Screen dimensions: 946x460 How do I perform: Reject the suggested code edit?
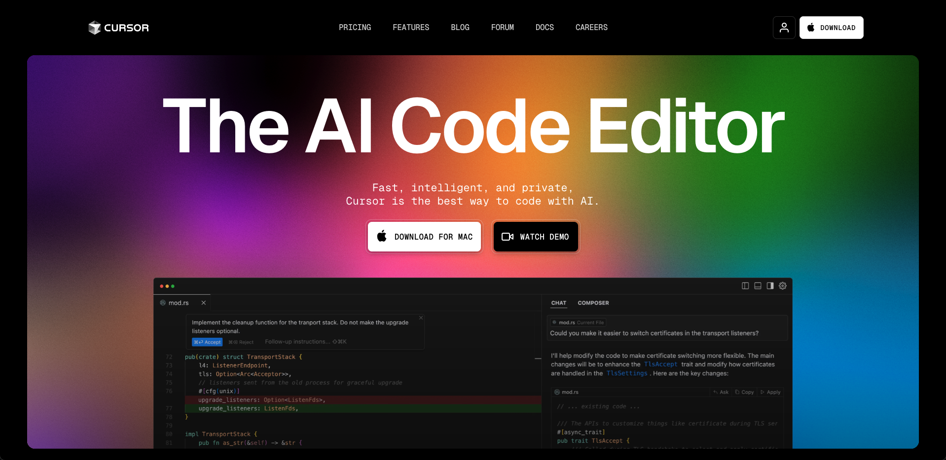[x=241, y=342]
